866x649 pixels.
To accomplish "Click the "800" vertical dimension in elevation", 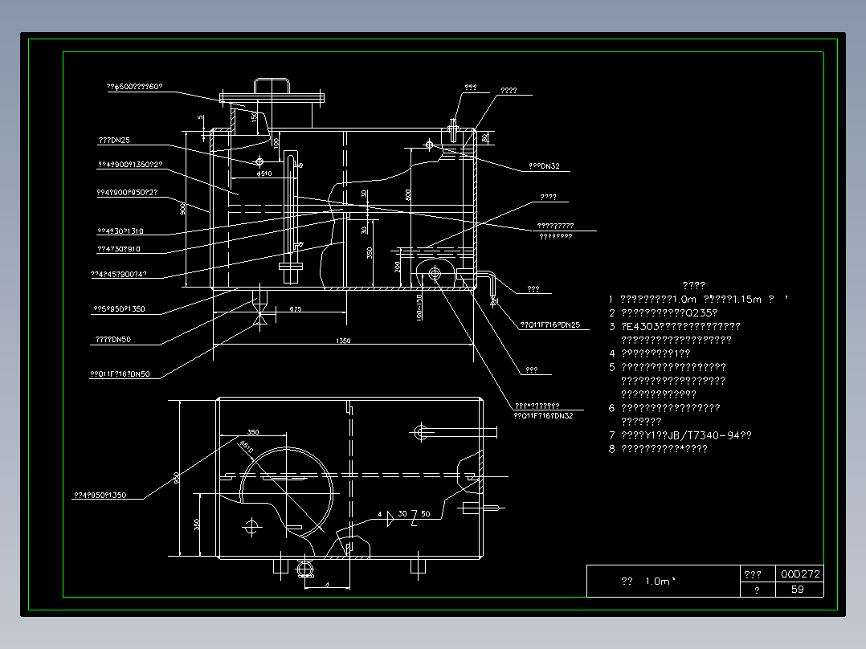I will pyautogui.click(x=408, y=194).
